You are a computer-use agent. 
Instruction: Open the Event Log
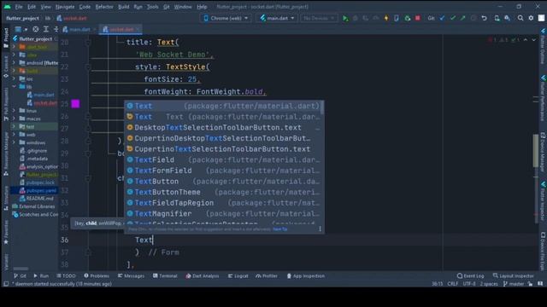(470, 275)
